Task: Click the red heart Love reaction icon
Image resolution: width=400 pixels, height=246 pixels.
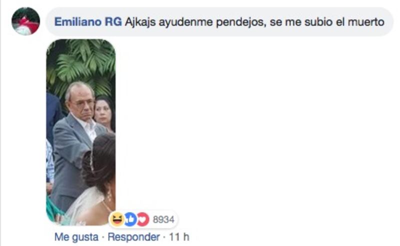Action: point(143,219)
